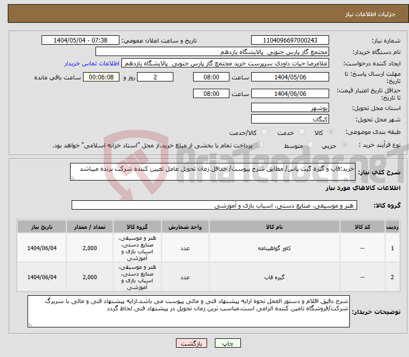This screenshot has width=409, height=357.
Task: Click the remaining days field showing 2
Action: click(x=155, y=77)
